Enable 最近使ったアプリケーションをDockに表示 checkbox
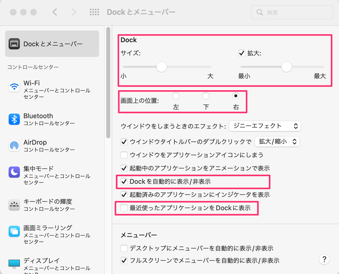Image resolution: width=339 pixels, height=274 pixels. pyautogui.click(x=124, y=208)
